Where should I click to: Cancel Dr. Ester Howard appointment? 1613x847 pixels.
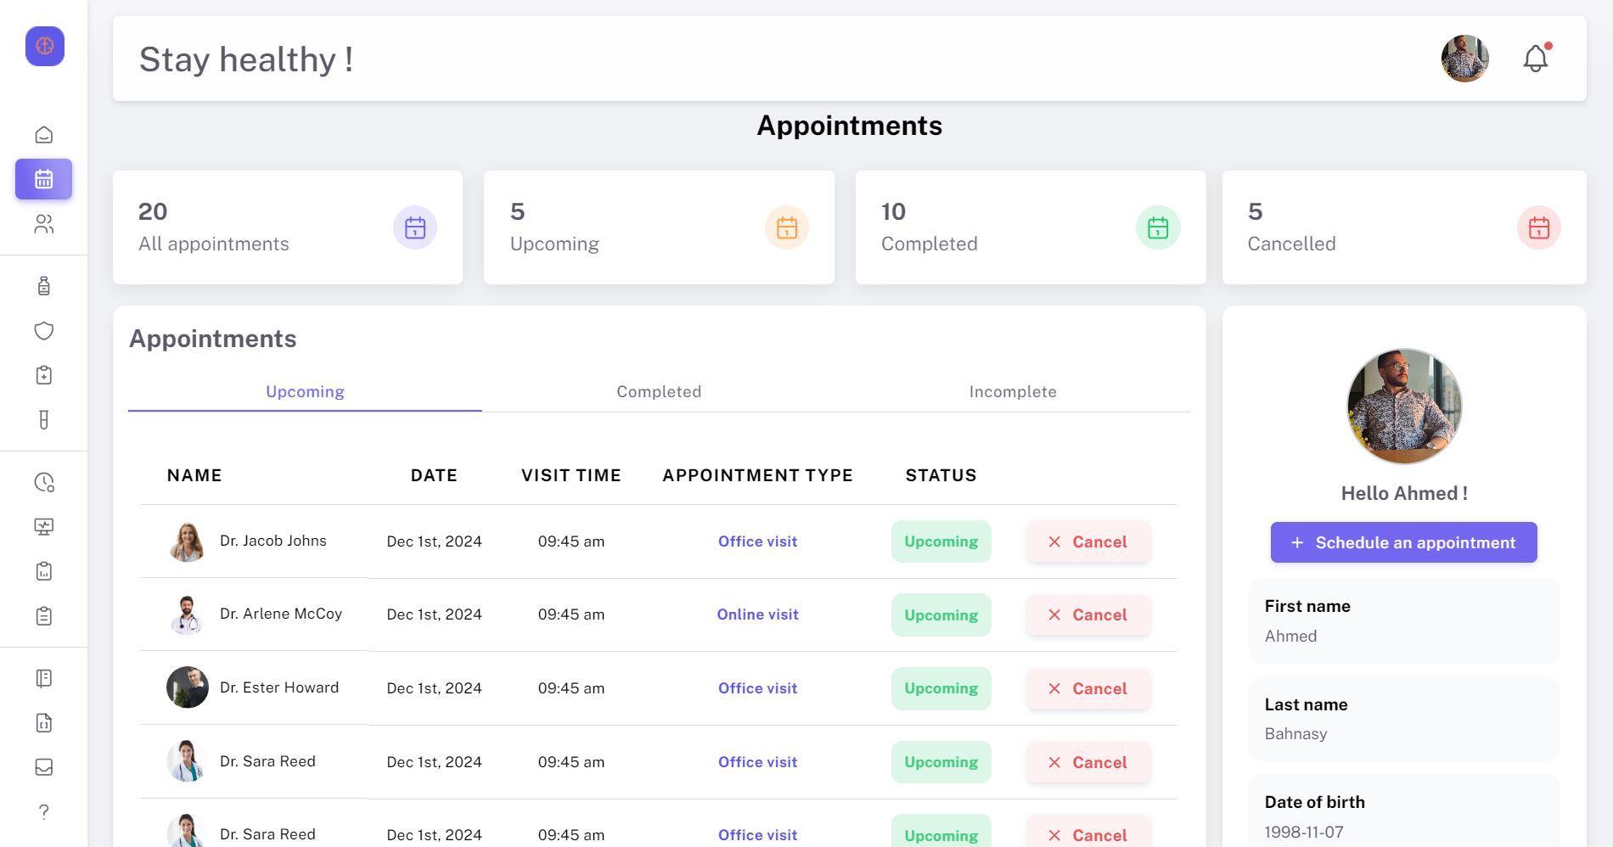(1088, 688)
